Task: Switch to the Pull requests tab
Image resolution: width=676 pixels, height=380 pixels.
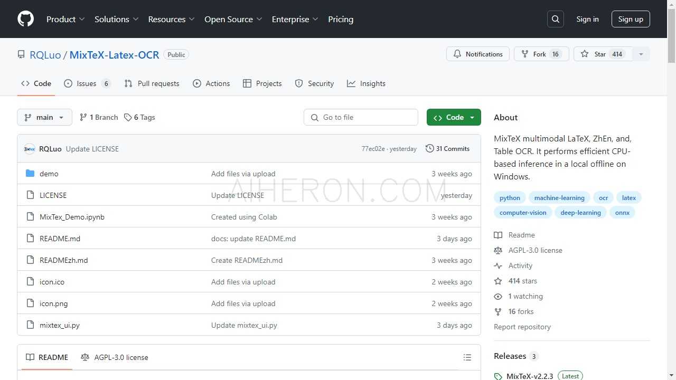Action: [152, 83]
